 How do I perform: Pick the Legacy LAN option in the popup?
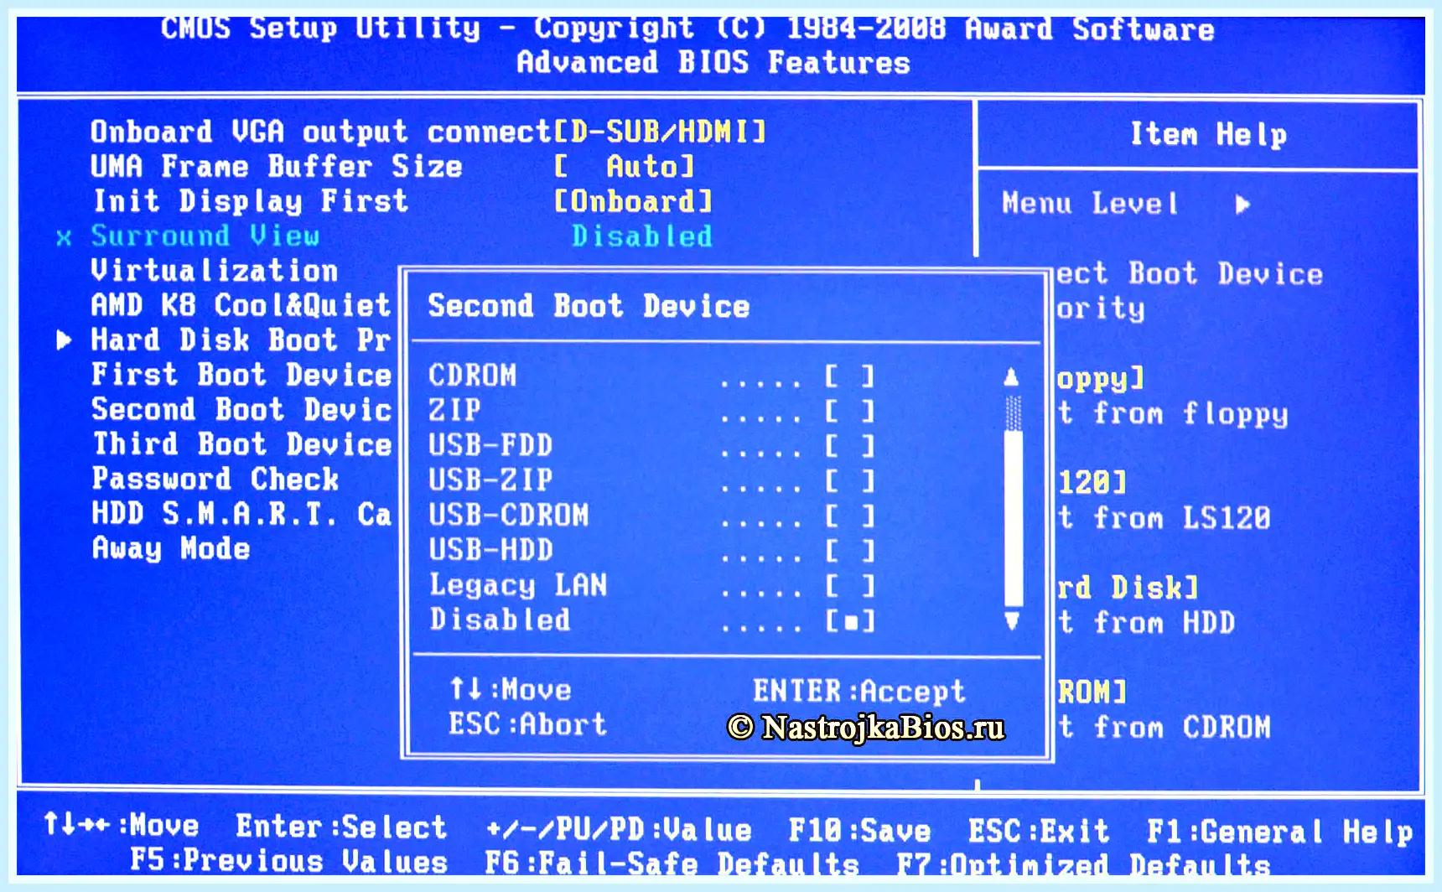(x=651, y=585)
